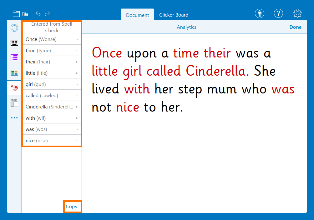Click the Copy button
Image resolution: width=314 pixels, height=220 pixels.
point(72,206)
